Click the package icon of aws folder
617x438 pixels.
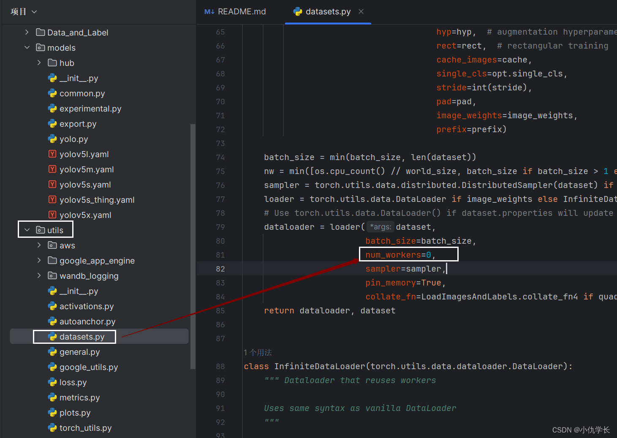[52, 245]
